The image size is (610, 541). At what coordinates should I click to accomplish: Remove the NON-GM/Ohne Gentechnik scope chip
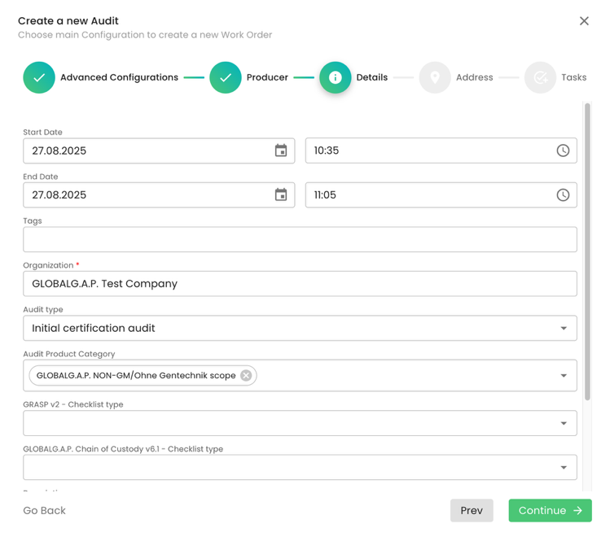coord(246,376)
